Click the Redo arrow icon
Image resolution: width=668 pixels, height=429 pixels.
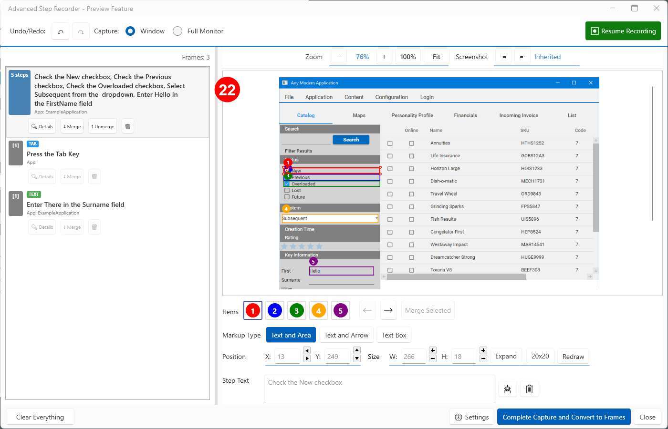tap(81, 31)
